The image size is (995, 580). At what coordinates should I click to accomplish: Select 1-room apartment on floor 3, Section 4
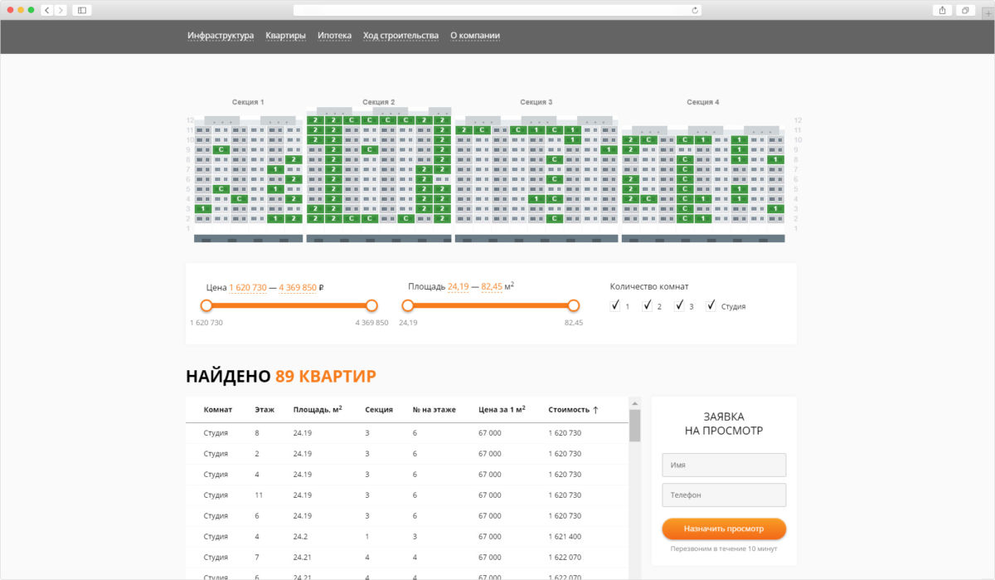[x=775, y=209]
